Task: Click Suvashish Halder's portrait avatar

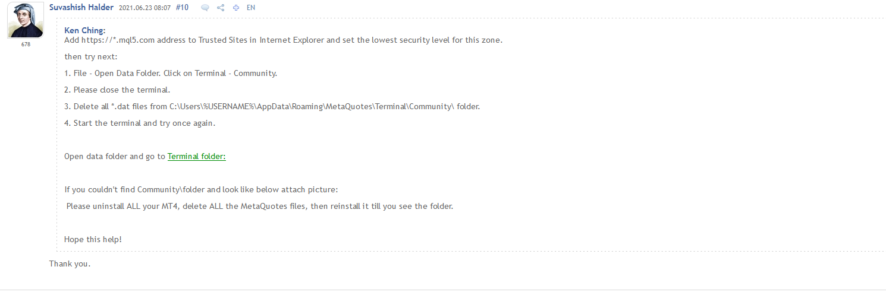Action: tap(25, 20)
